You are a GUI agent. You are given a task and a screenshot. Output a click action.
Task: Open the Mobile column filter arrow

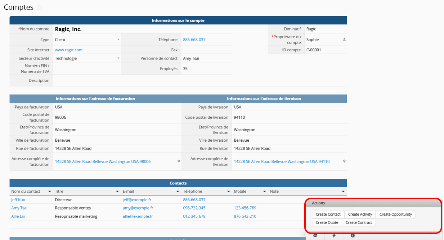(264, 192)
